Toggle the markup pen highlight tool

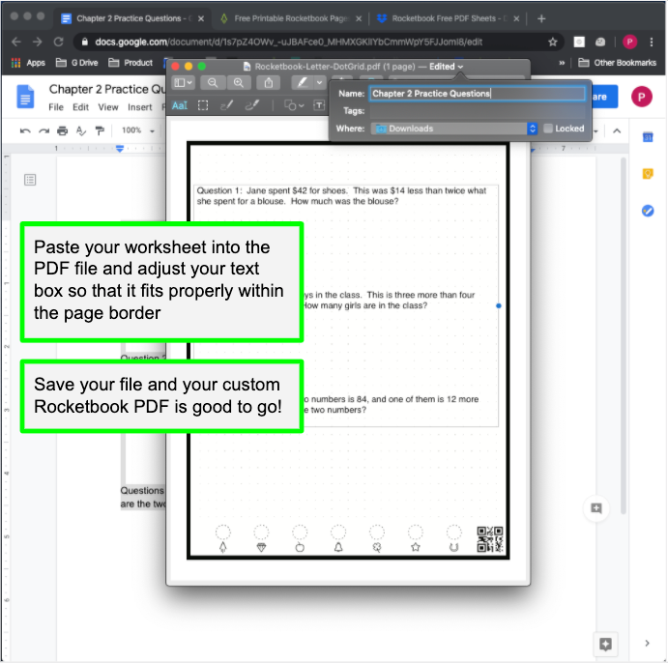(x=302, y=82)
